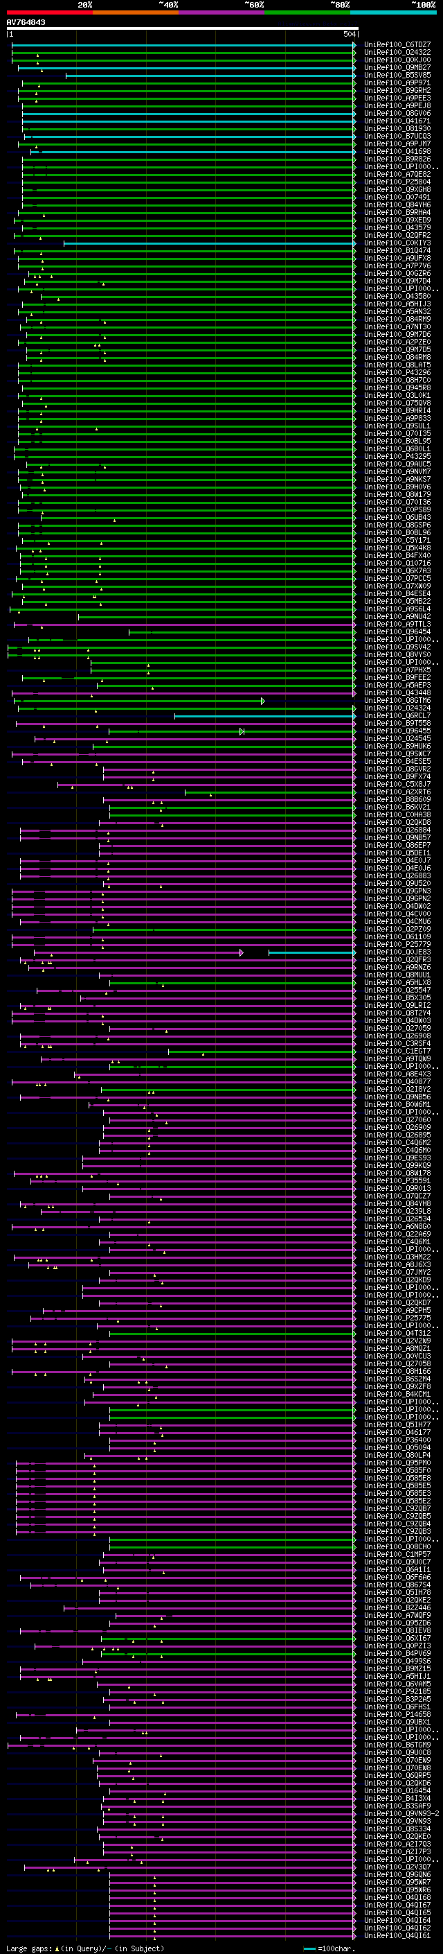Click hit label UniRef100_A2PZE0
This screenshot has width=443, height=1954.
pyautogui.click(x=397, y=342)
